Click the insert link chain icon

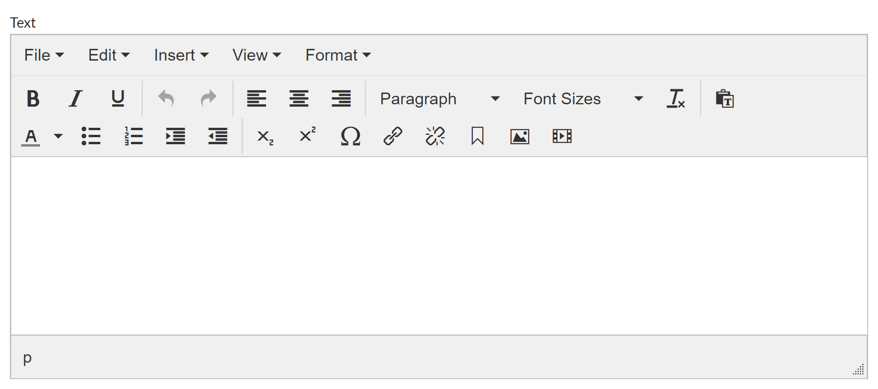click(x=392, y=137)
